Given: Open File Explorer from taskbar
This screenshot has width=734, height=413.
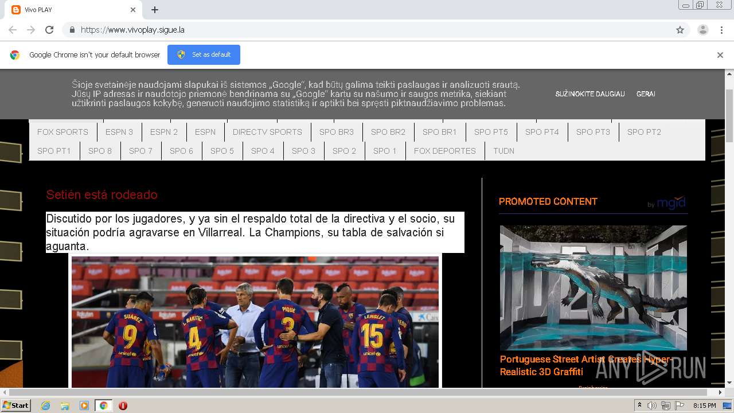Looking at the screenshot, I should [65, 406].
